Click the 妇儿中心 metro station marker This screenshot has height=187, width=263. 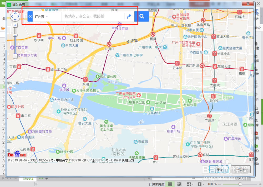click(215, 54)
